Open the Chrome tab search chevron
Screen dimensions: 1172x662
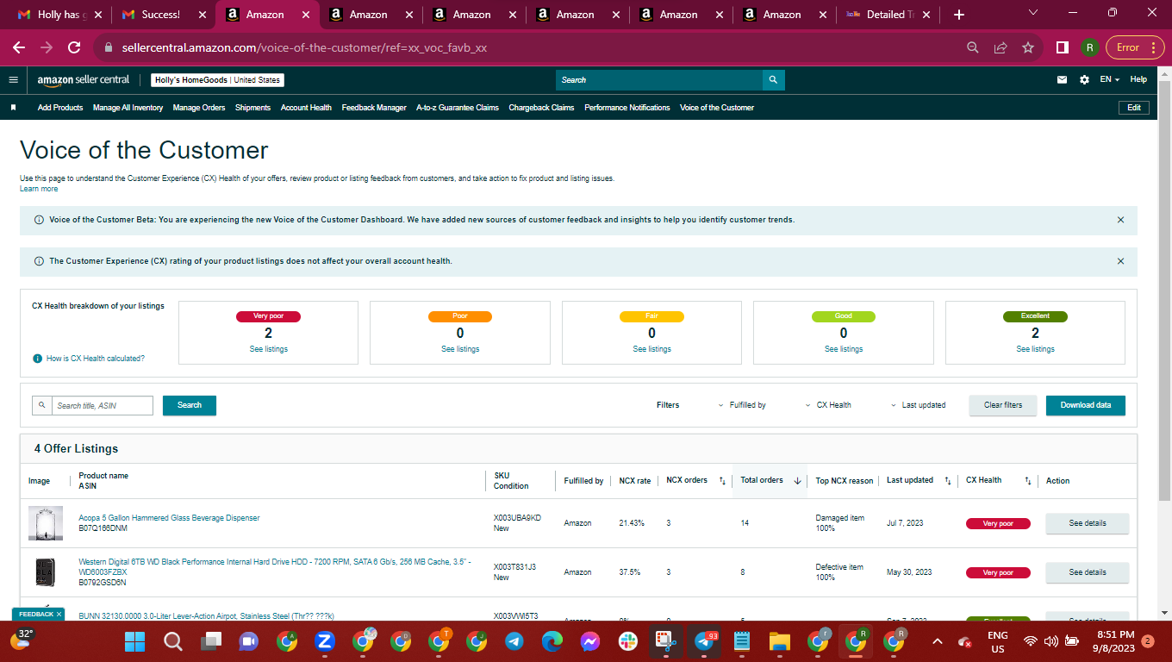tap(1033, 14)
